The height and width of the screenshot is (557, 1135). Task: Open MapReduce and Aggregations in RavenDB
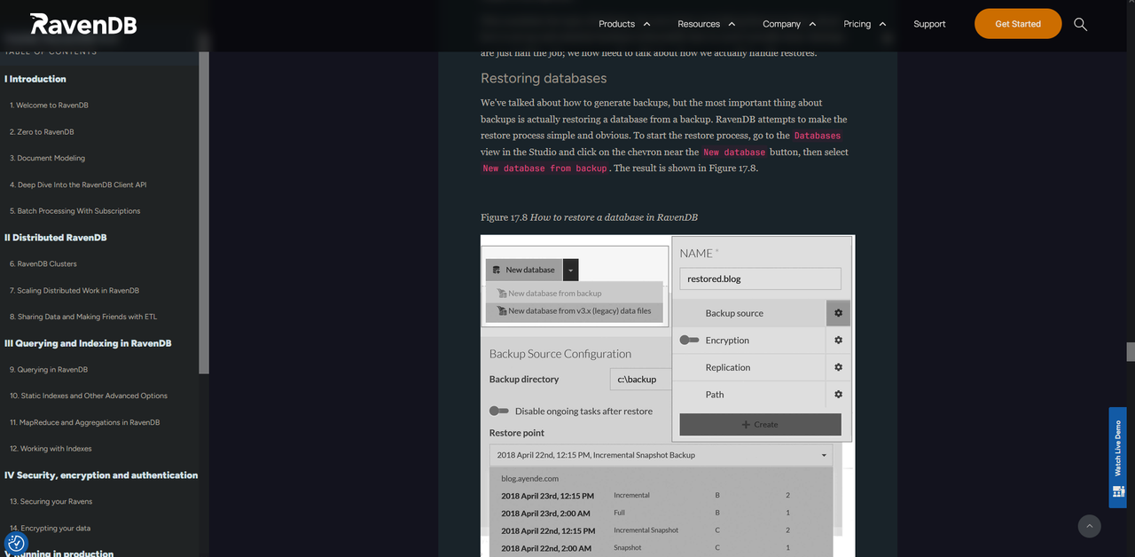[85, 422]
